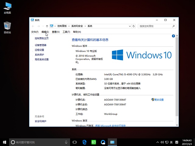Click the 设备管理器 link
Image resolution: width=195 pixels, height=146 pixels.
point(41,45)
